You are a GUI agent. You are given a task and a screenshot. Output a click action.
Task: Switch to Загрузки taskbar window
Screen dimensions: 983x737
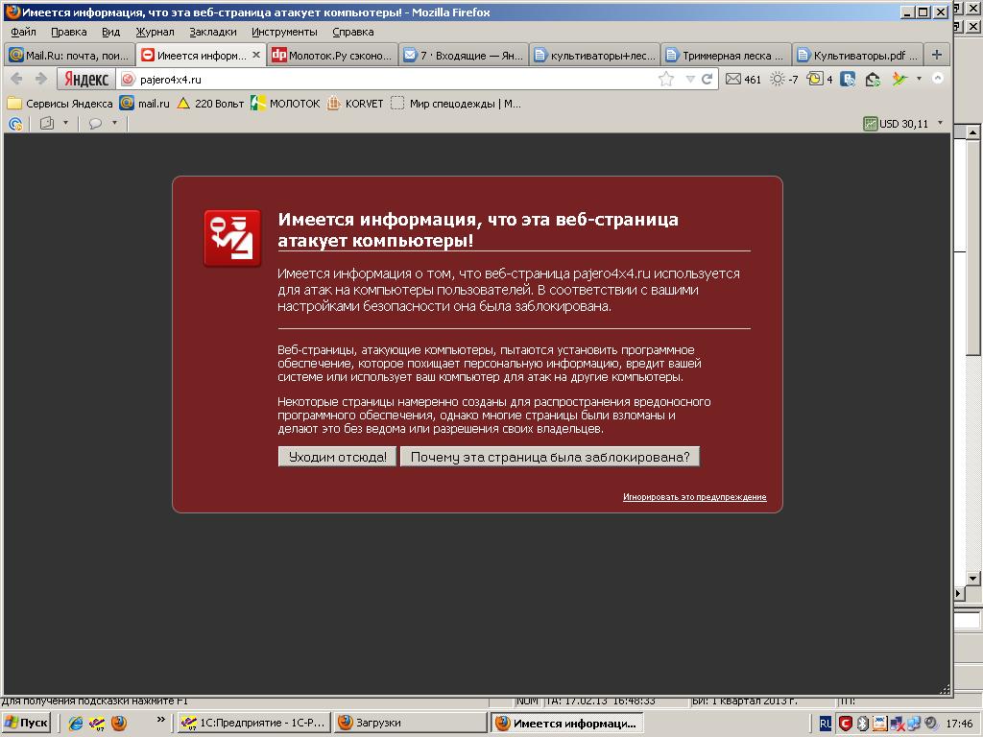click(410, 724)
